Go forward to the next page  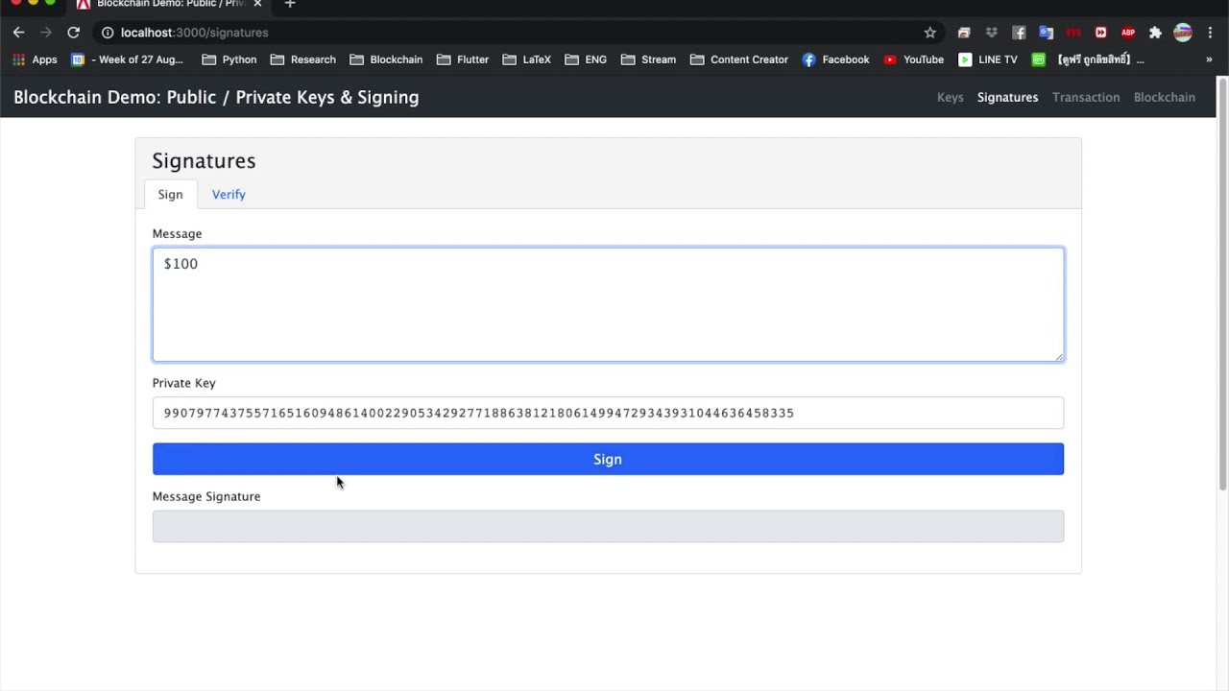tap(45, 33)
